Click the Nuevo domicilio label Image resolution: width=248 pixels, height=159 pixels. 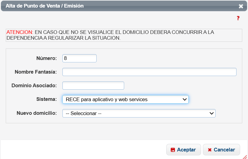pyautogui.click(x=37, y=113)
